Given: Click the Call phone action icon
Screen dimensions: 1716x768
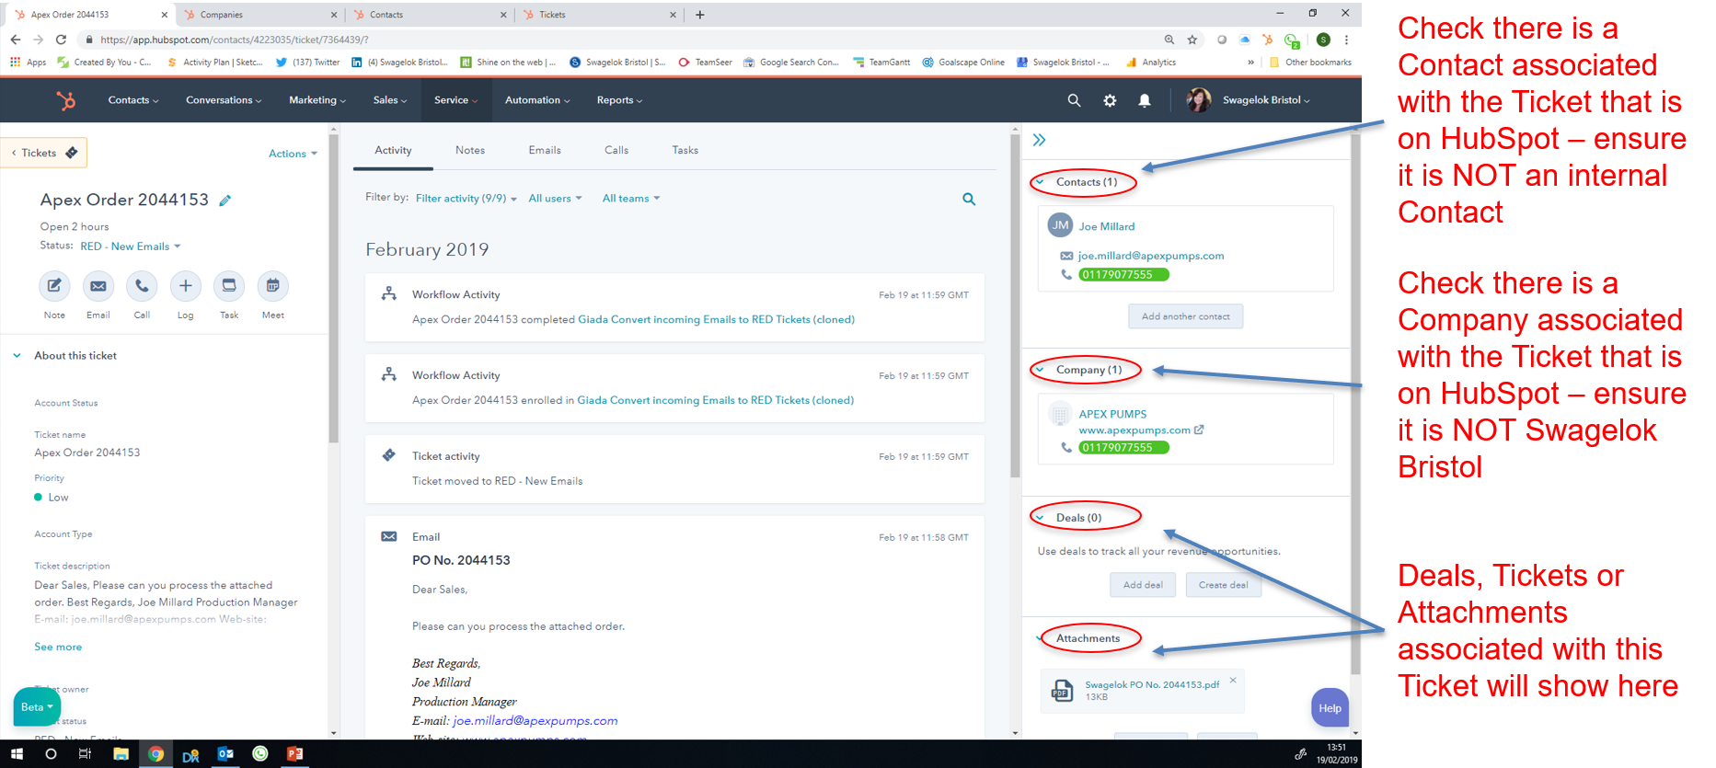Looking at the screenshot, I should click(142, 286).
